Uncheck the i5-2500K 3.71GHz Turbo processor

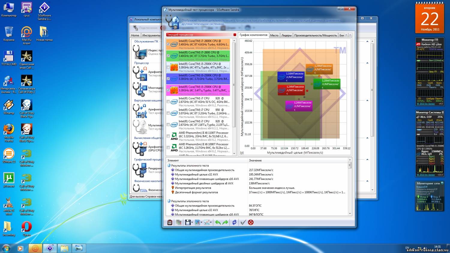(x=168, y=79)
